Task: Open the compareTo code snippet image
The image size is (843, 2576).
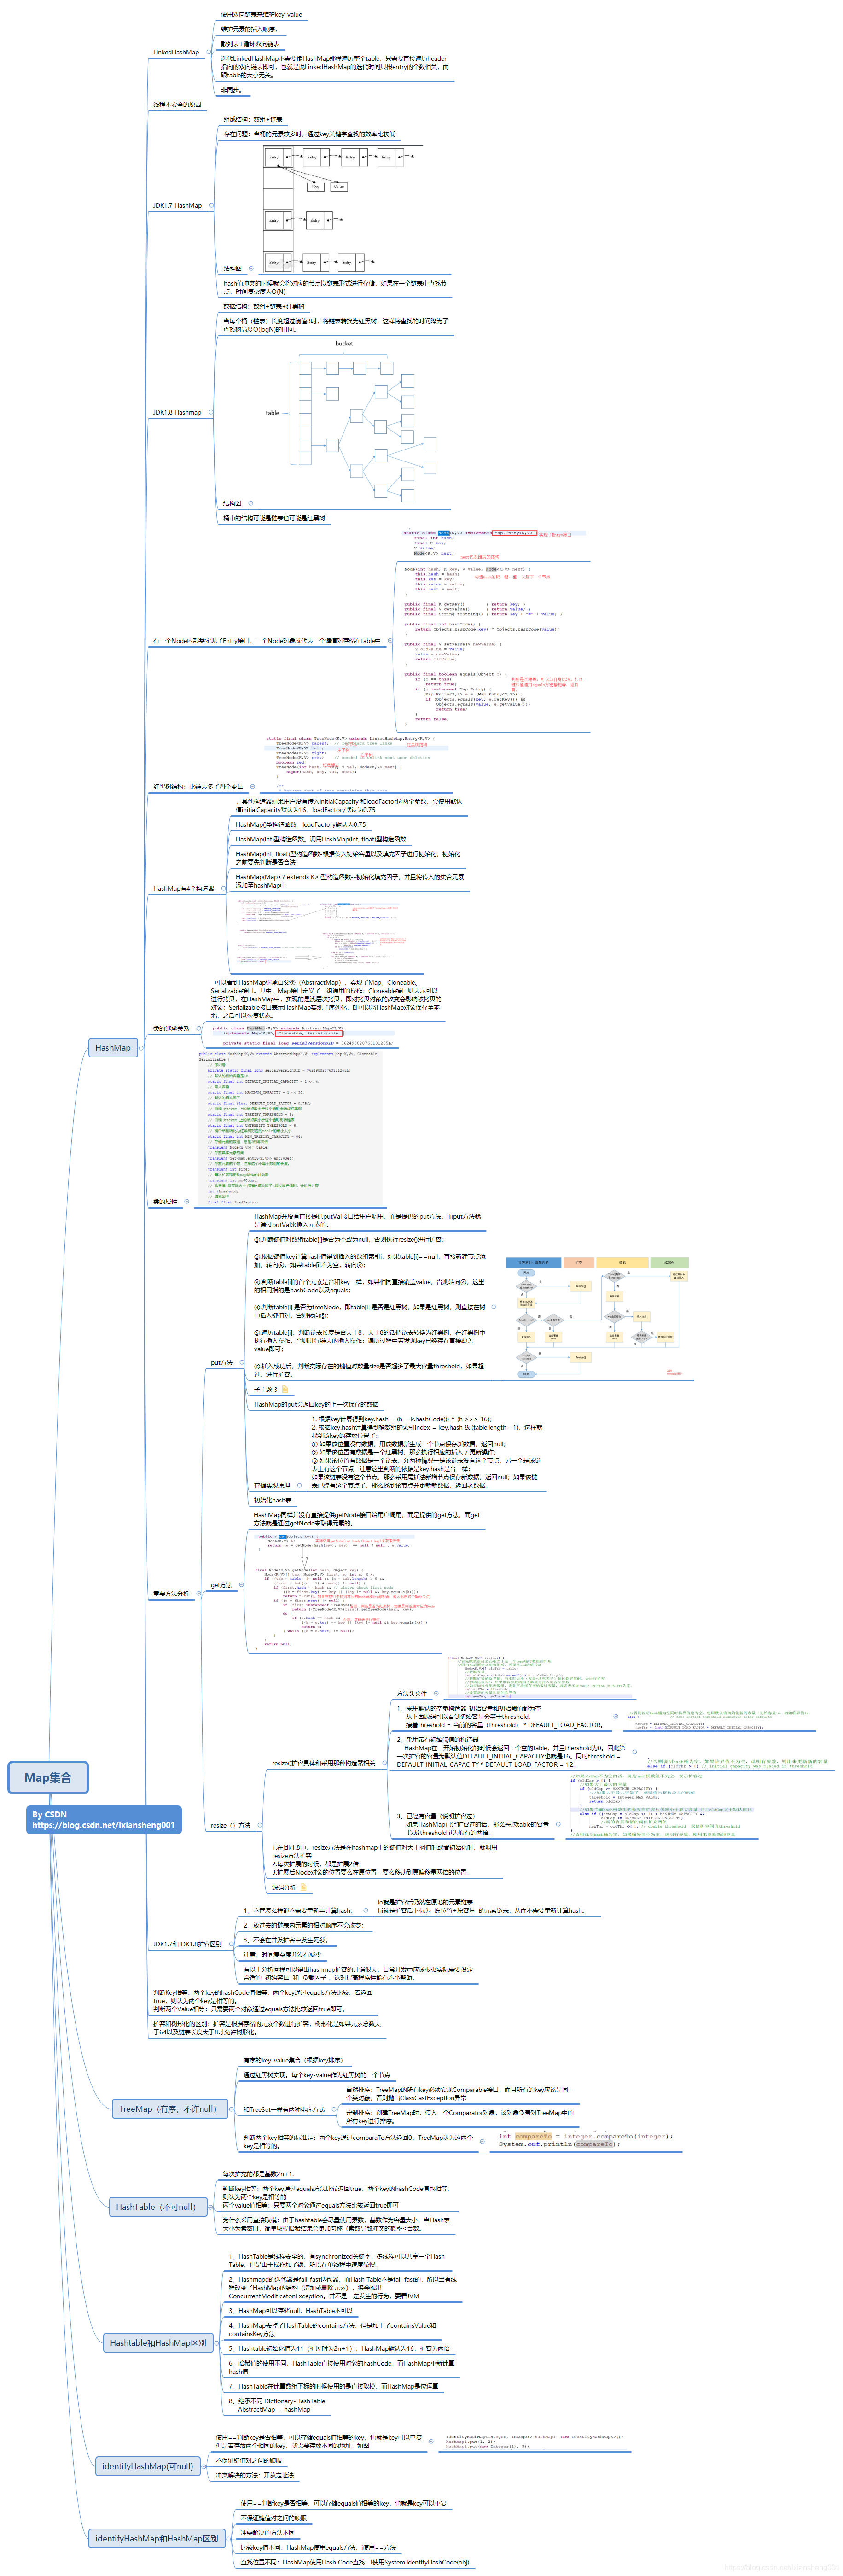Action: click(585, 2140)
